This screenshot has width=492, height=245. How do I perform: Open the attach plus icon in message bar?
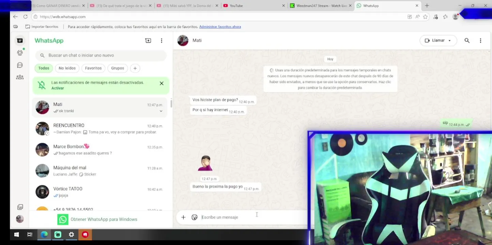(183, 217)
